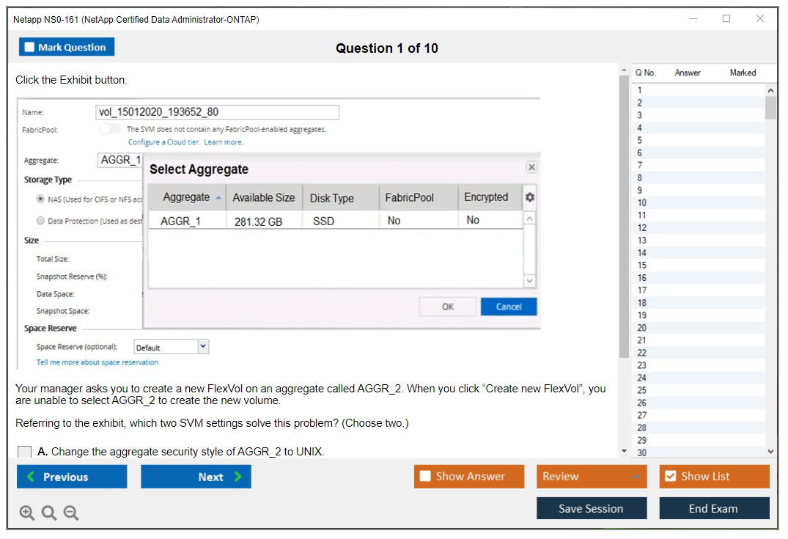Toggle the FabricPool switch
This screenshot has height=539, width=788.
click(x=109, y=129)
